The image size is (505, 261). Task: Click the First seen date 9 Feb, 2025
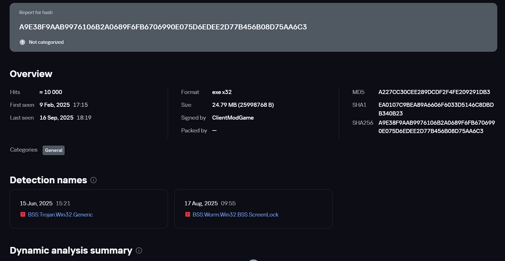click(55, 105)
